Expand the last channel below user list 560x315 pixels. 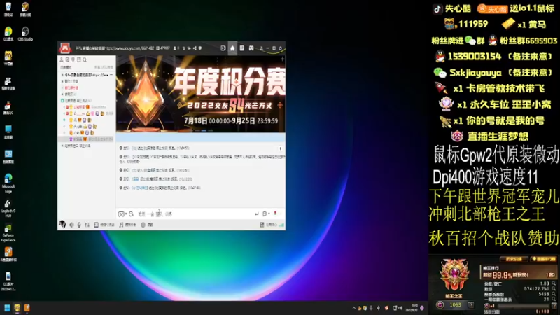[x=62, y=146]
